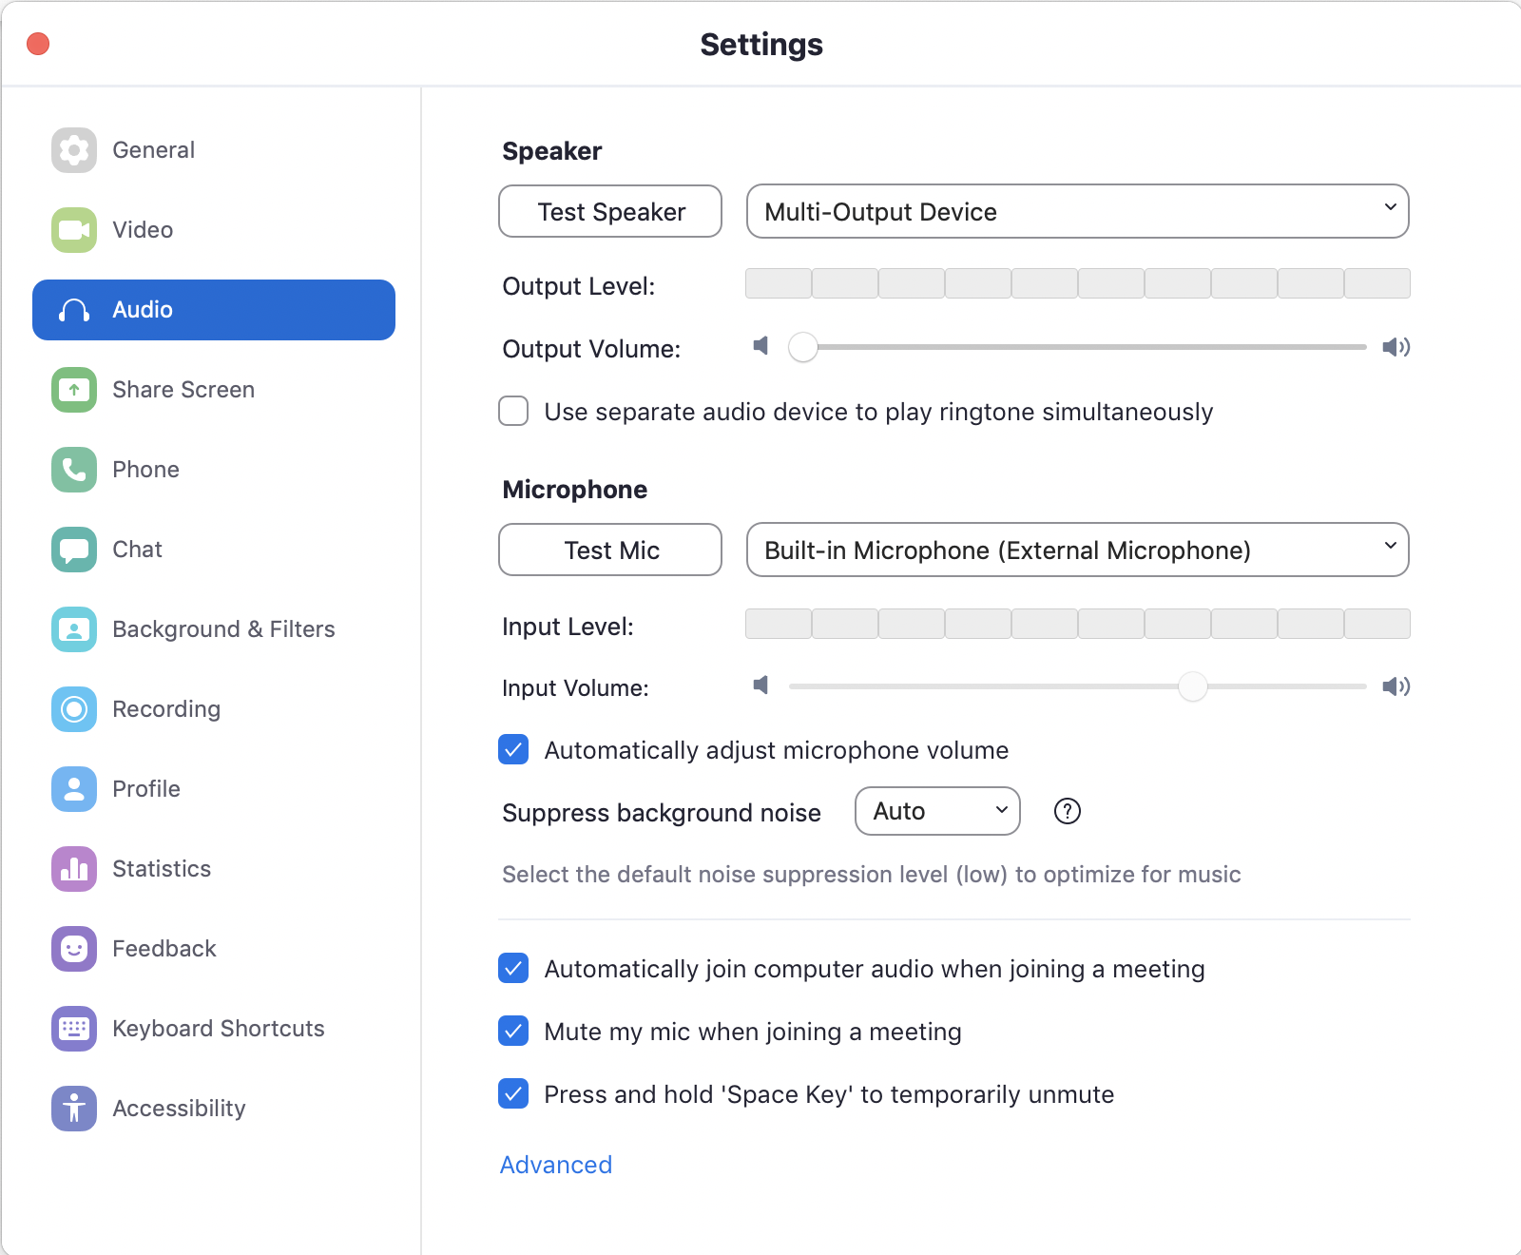Disable automatically adjust microphone volume
This screenshot has height=1255, width=1521.
coord(513,750)
